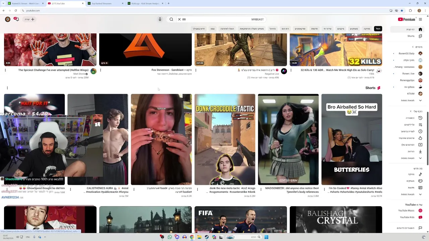Expand the subscriptions section header chevron
429x241 pixels.
(x=413, y=47)
